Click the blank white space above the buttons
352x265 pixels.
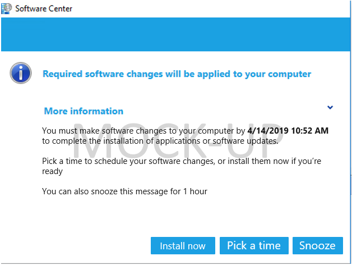(x=175, y=217)
